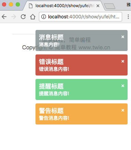Click the 错误消息内容! message text
131x150 pixels.
click(54, 69)
